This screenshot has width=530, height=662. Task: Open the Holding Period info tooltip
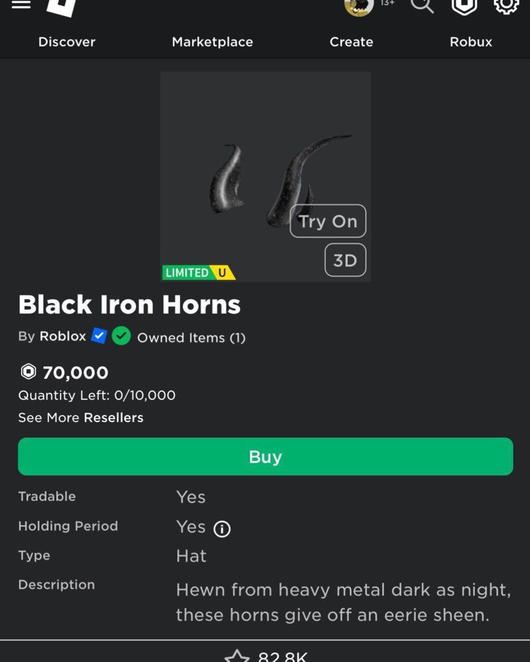(x=221, y=528)
